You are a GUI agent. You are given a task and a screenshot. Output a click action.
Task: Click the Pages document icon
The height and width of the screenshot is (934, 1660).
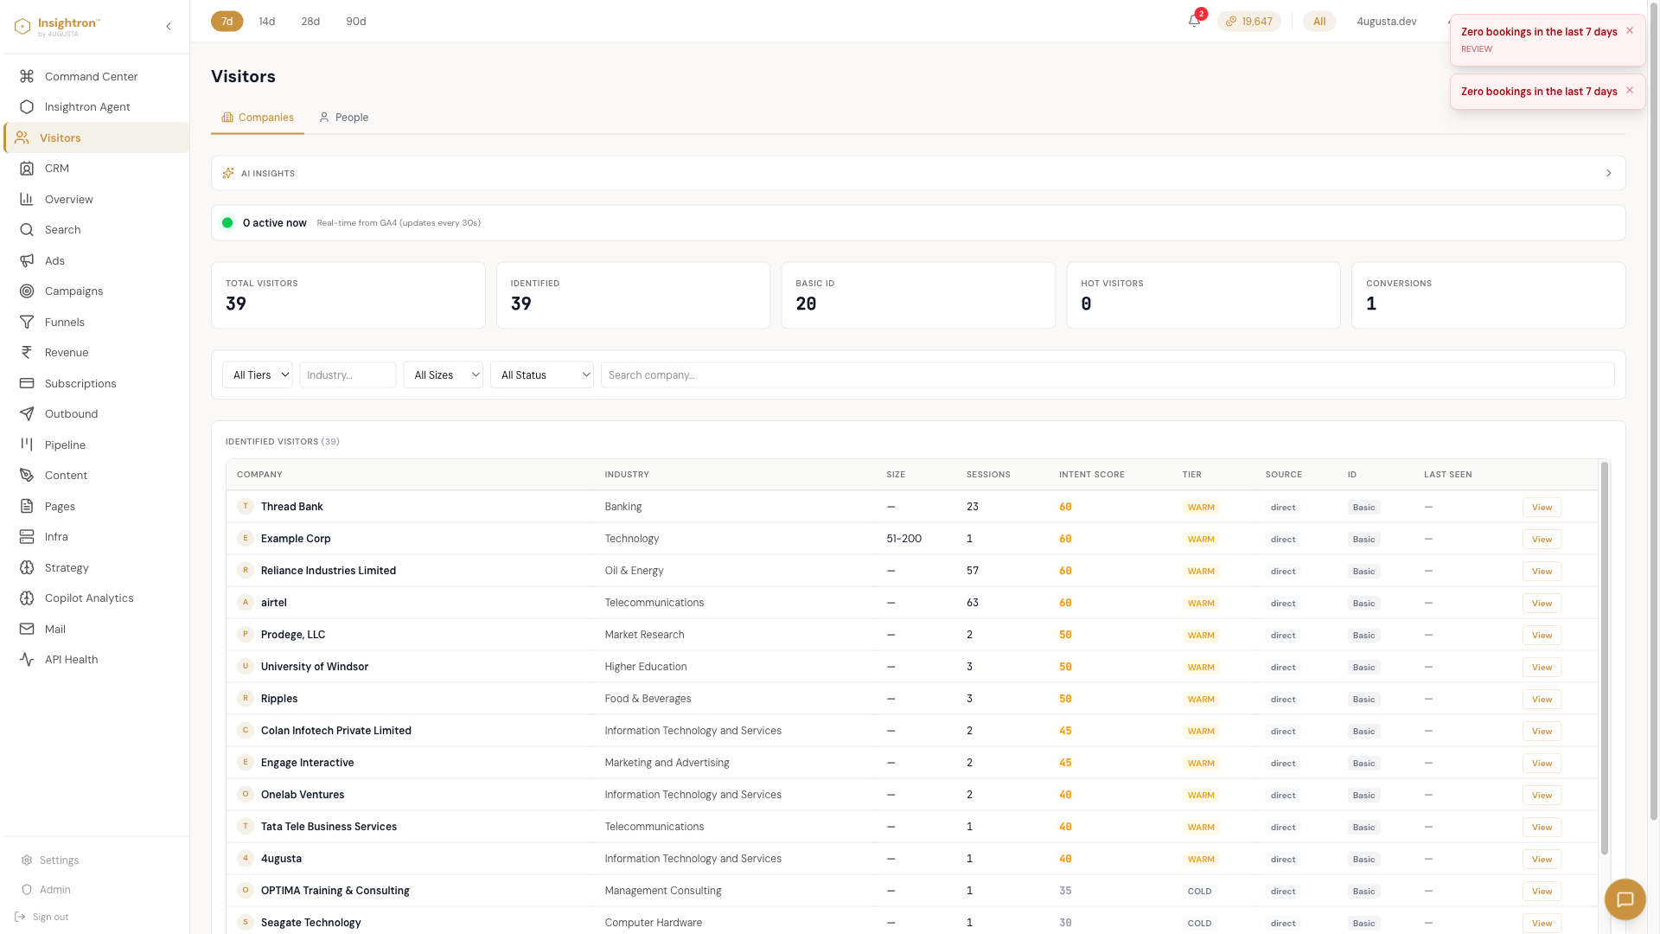pyautogui.click(x=27, y=506)
